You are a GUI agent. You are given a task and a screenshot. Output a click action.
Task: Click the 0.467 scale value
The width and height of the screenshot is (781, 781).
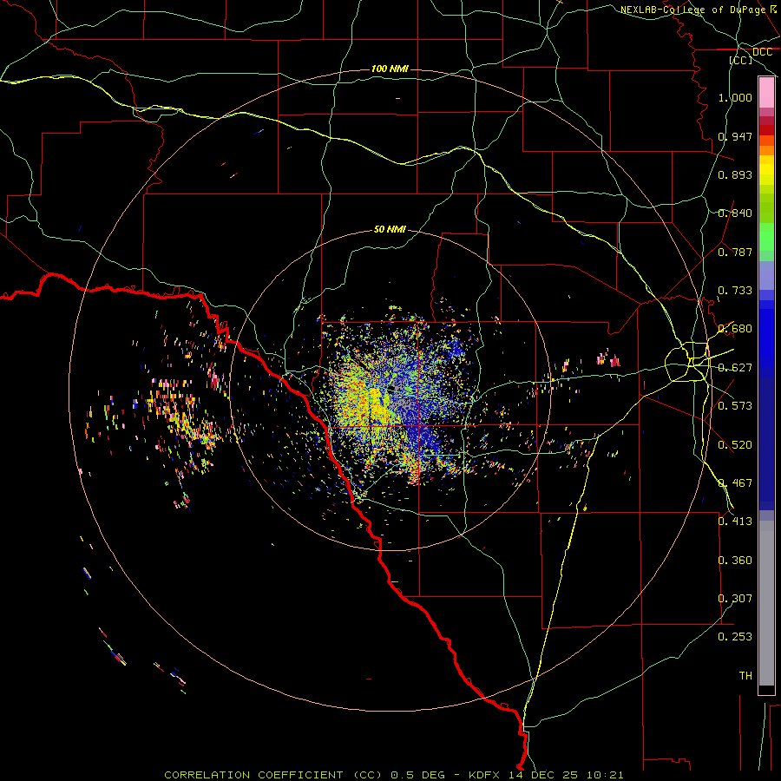(735, 483)
